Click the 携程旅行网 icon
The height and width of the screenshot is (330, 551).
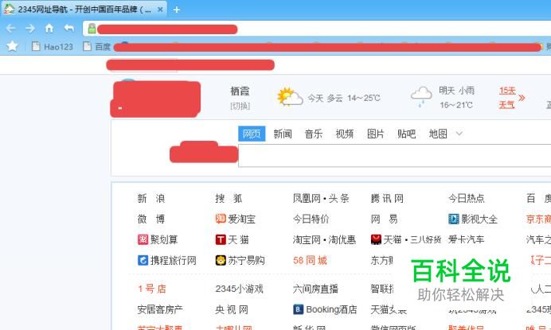tap(143, 260)
